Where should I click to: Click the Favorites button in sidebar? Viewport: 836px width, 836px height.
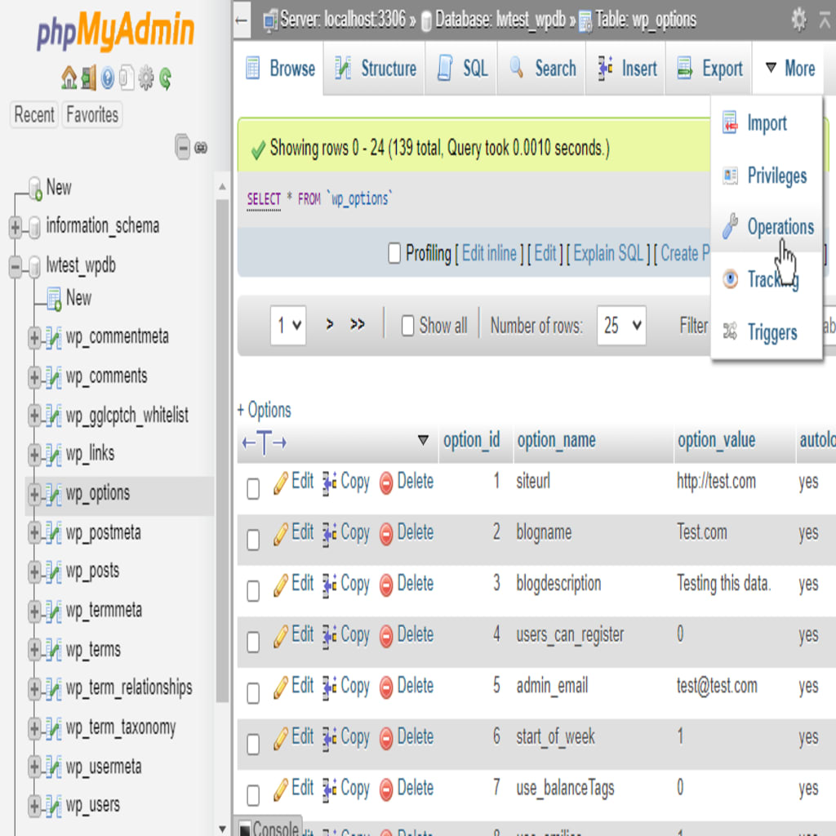pyautogui.click(x=92, y=114)
